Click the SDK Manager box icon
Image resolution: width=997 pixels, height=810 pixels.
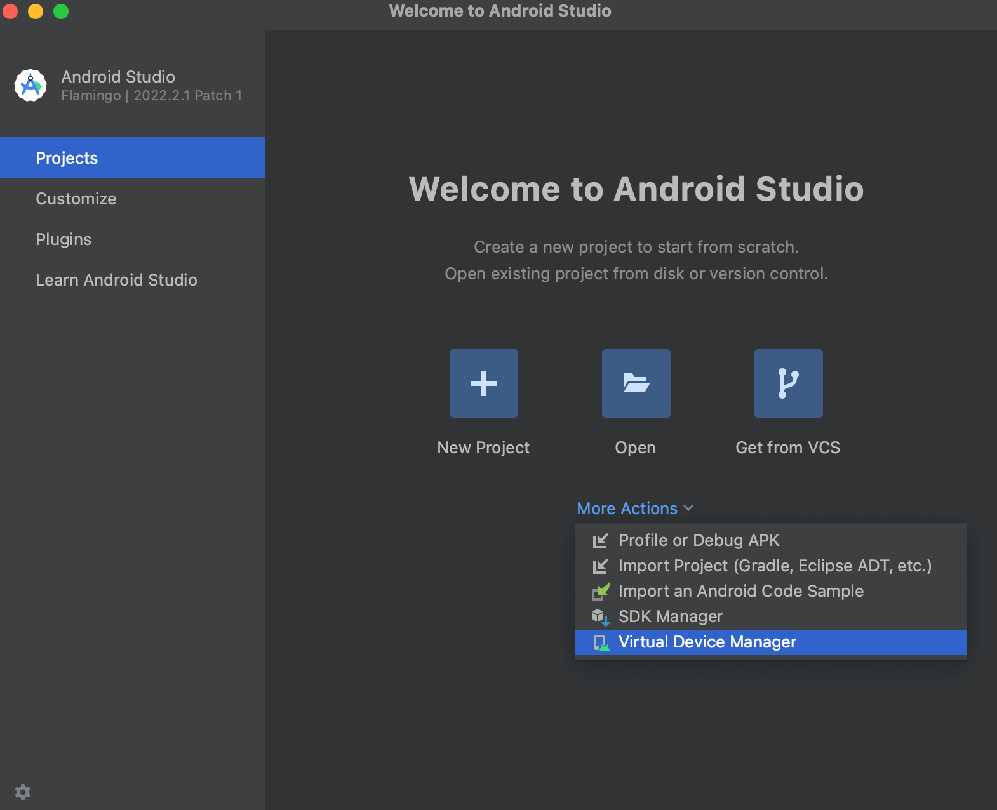600,616
